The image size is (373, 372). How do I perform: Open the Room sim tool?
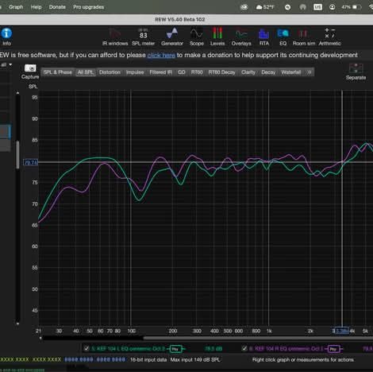point(304,37)
